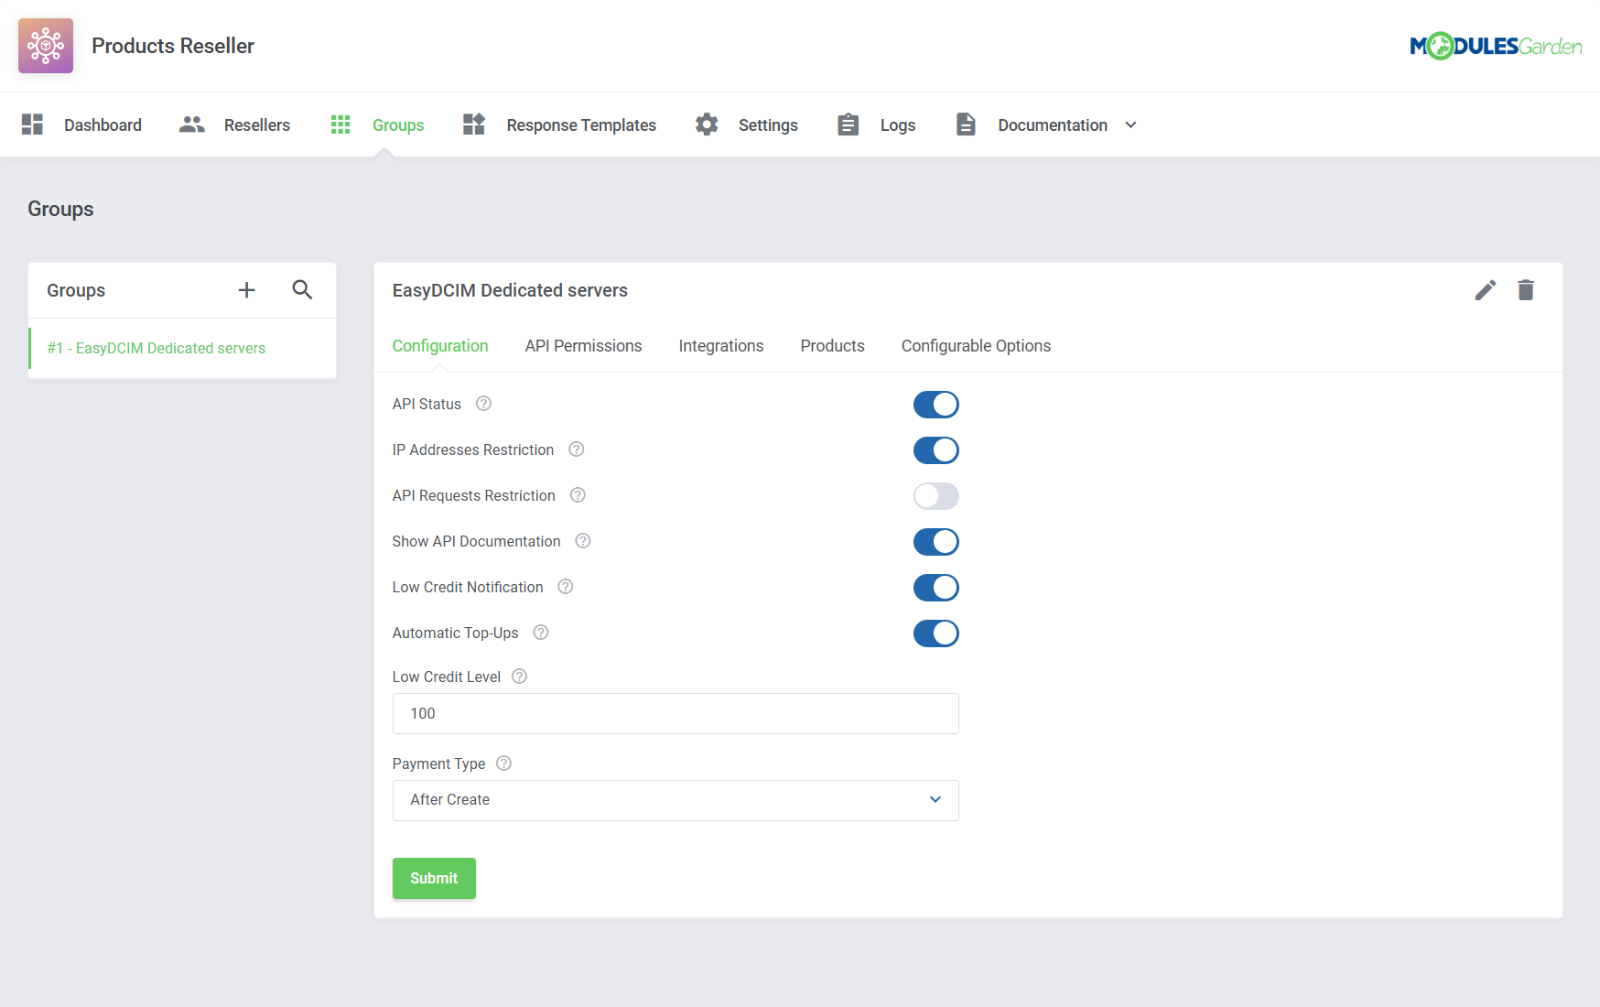Expand the Documentation menu chevron

point(1131,125)
